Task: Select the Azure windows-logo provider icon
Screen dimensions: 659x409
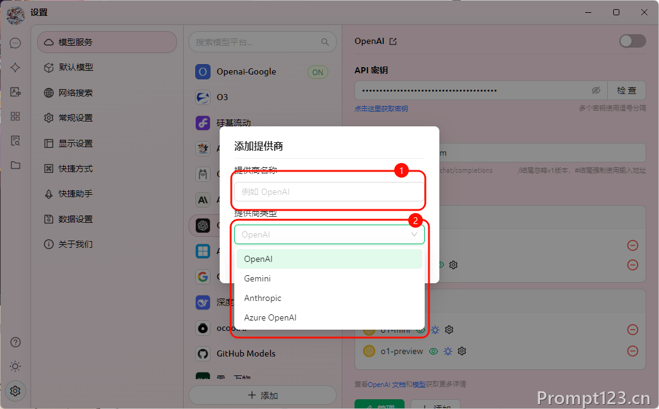Action: click(x=203, y=251)
